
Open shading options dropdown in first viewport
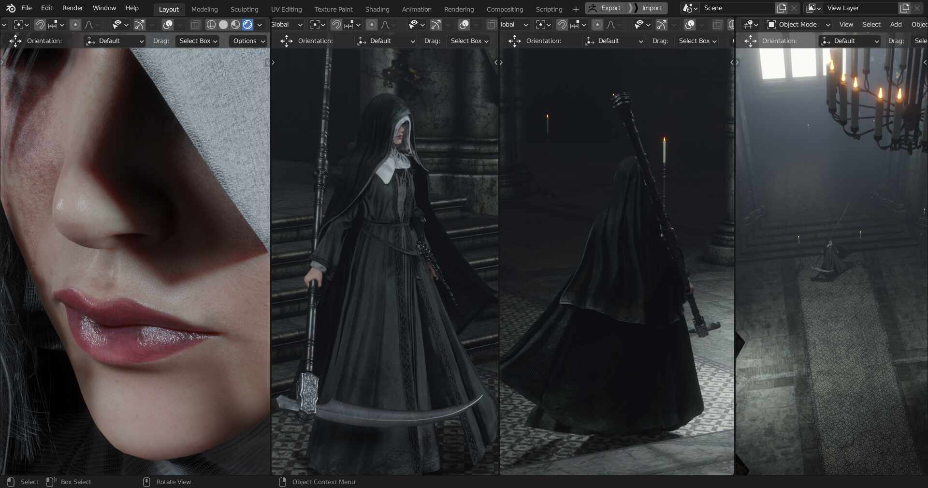click(x=260, y=25)
